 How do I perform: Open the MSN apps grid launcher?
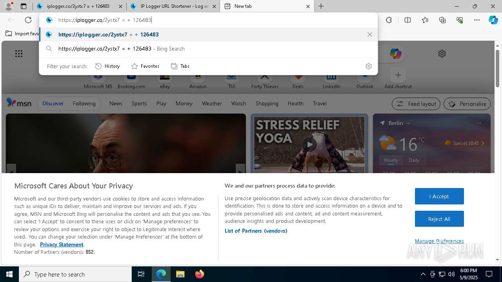coord(19,54)
